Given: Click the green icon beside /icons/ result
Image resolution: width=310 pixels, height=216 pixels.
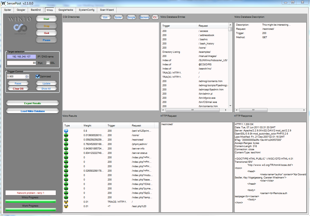Looking at the screenshot, I should point(66,135).
